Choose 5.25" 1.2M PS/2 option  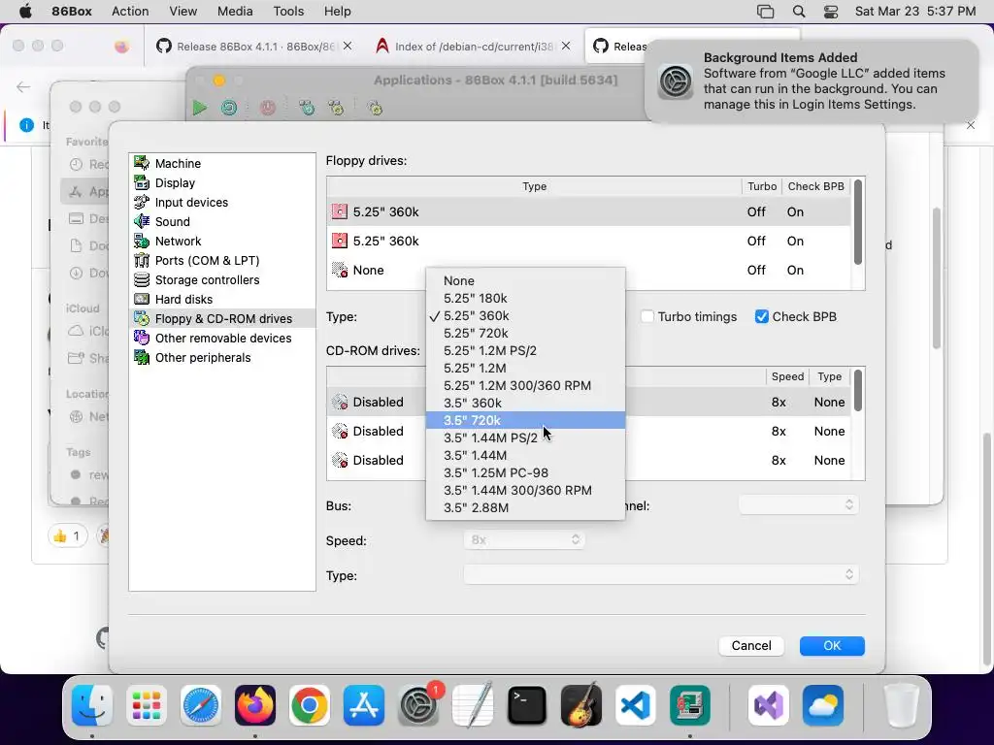(x=525, y=350)
